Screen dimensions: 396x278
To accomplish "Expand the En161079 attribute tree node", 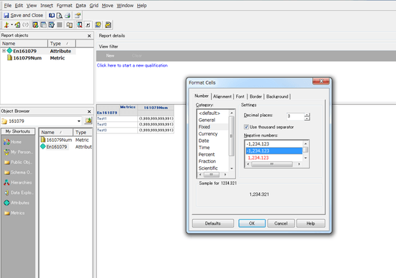I will [4, 51].
